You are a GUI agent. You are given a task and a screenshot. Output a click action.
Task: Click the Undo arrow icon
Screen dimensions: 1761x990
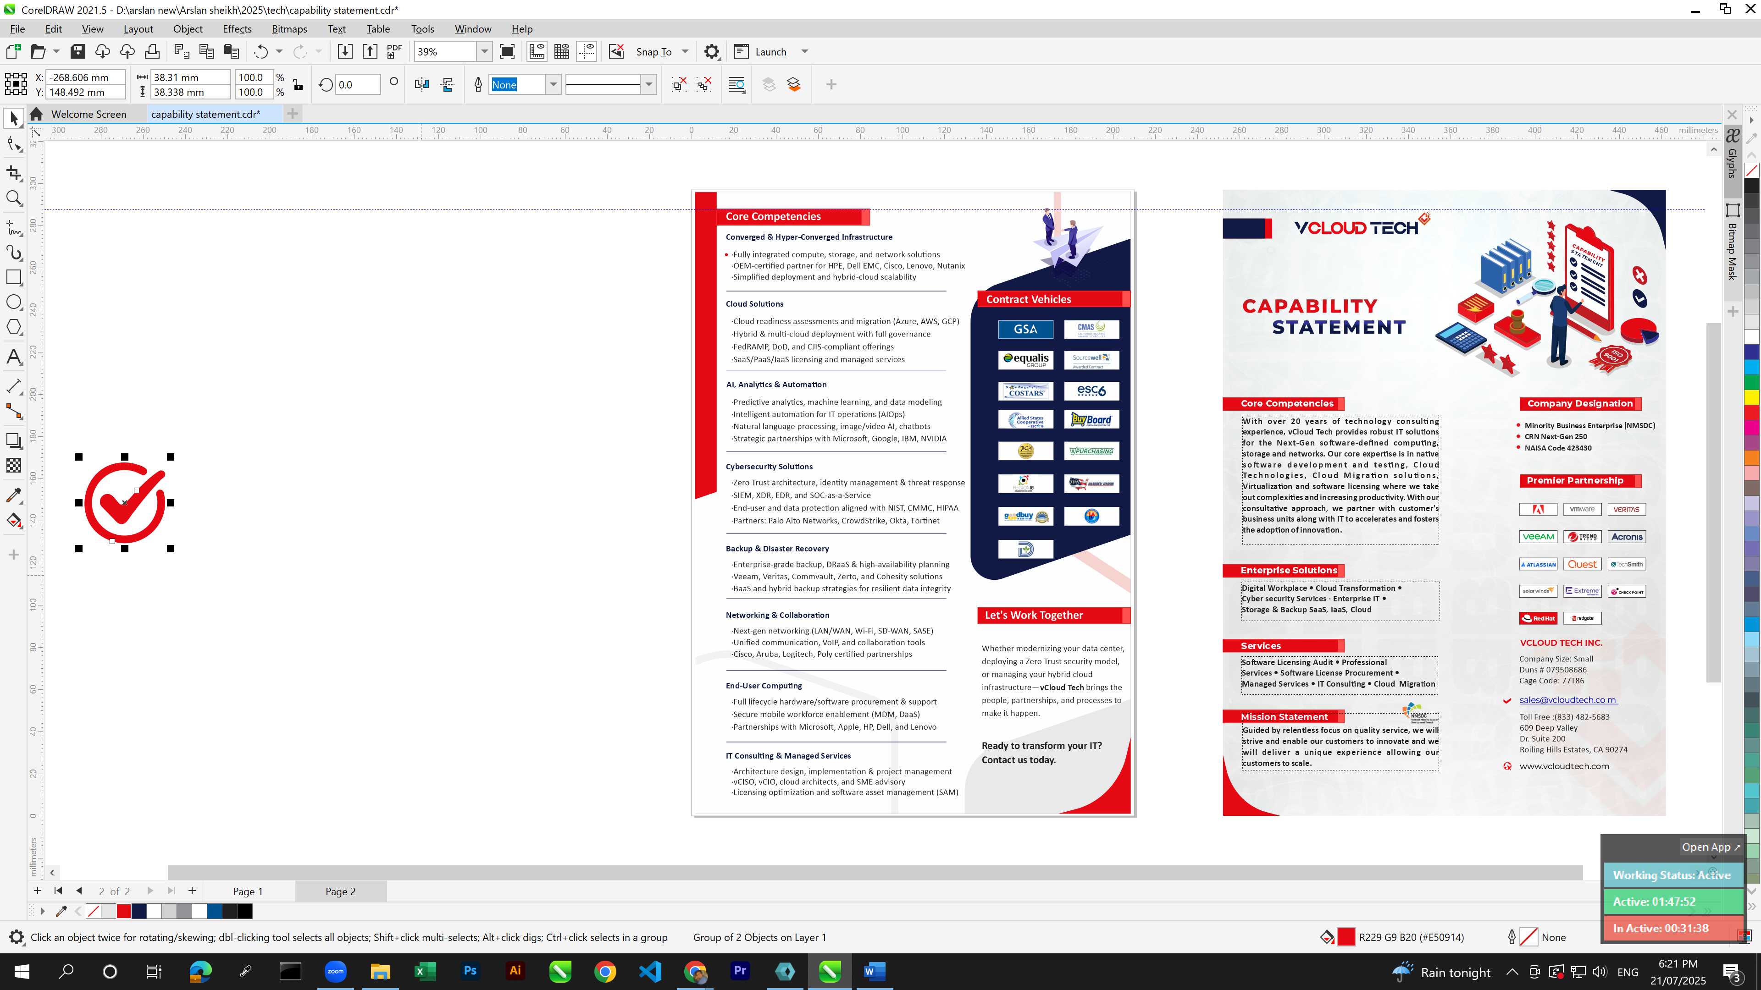[260, 52]
